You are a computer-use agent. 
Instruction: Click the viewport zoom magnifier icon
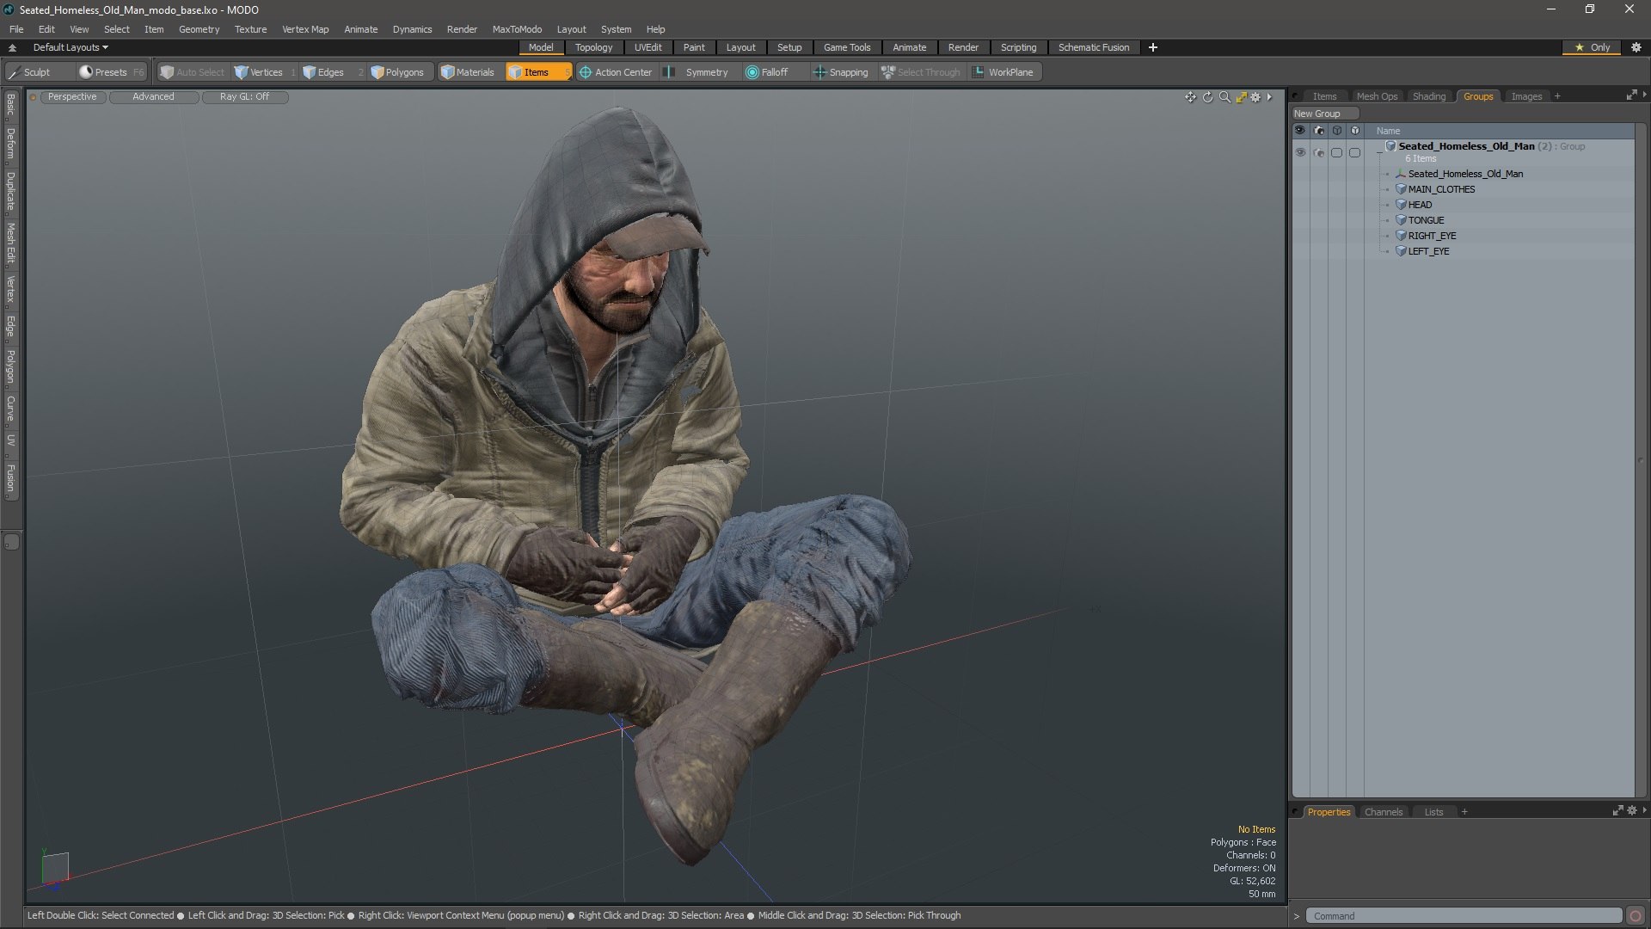pos(1224,97)
